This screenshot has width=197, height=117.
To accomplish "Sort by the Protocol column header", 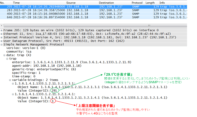I will tap(137, 3).
